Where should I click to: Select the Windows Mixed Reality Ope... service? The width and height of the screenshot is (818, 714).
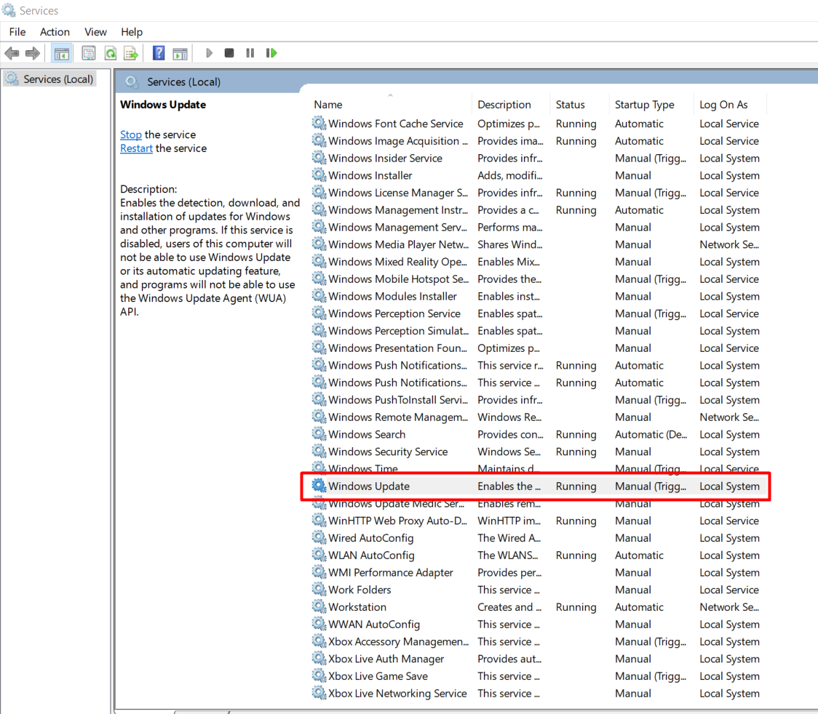(x=397, y=262)
